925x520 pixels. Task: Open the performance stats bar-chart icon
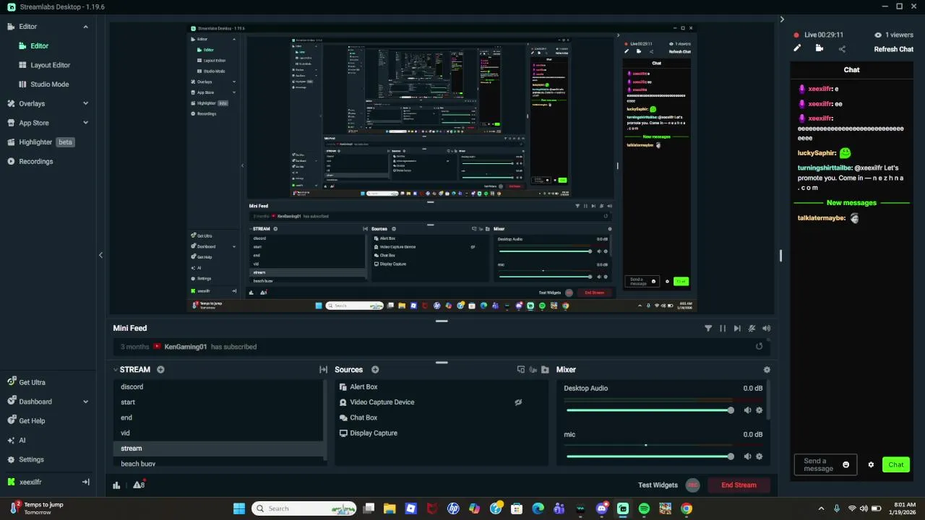(116, 485)
